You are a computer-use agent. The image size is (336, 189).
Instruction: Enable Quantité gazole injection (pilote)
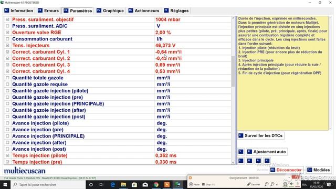point(7,91)
